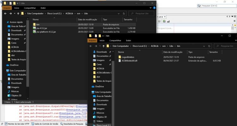Screen dimensions: 237x126
Task: Click the up-directory arrow in bin window
Action: [x=104, y=46]
